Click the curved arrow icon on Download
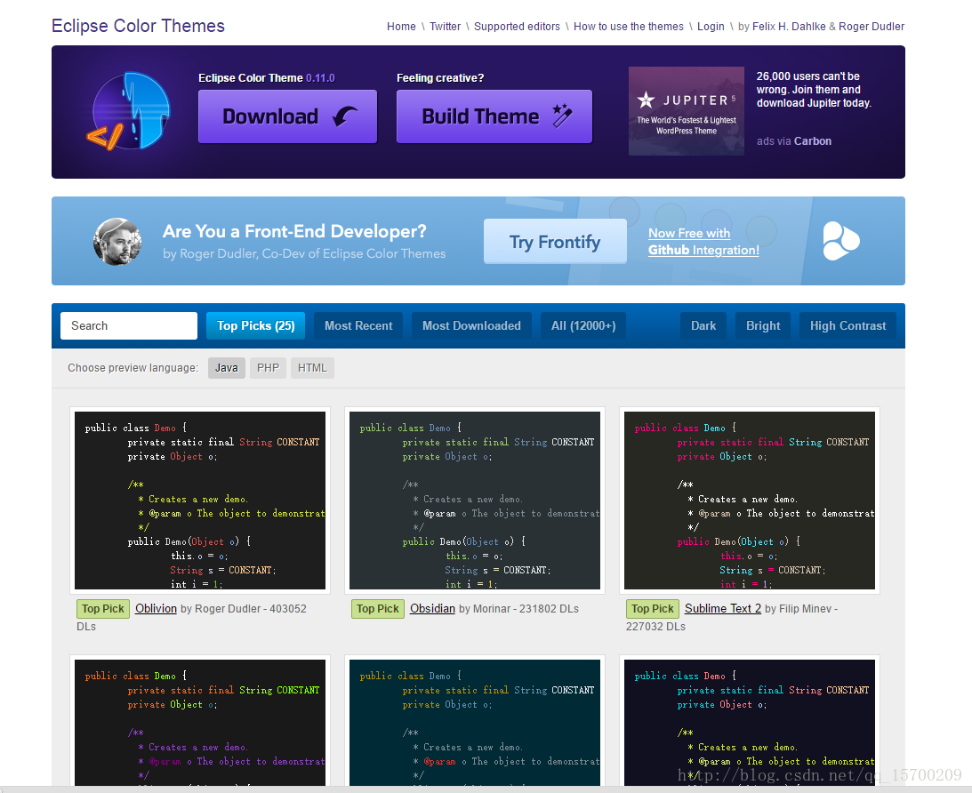Viewport: 972px width, 793px height. pos(345,116)
